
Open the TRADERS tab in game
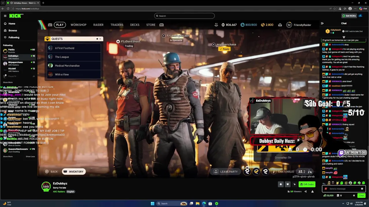point(117,25)
